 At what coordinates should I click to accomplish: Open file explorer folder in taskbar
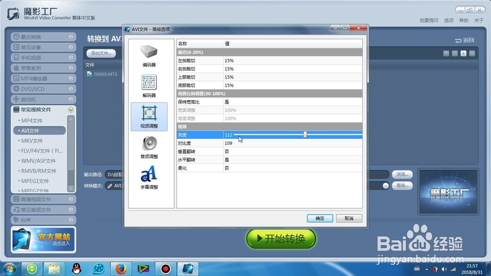pos(54,269)
